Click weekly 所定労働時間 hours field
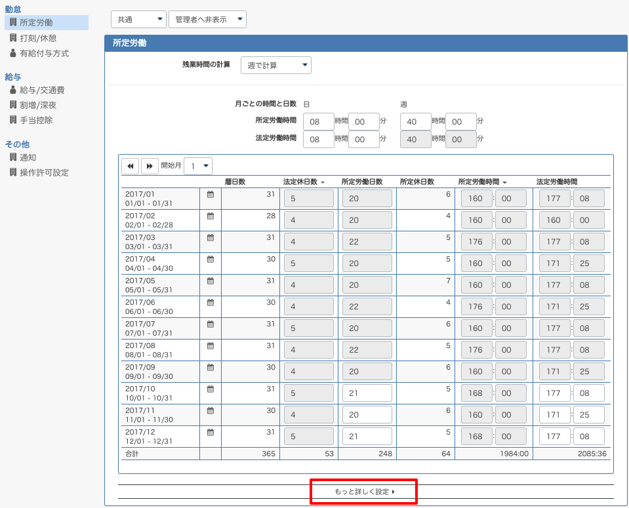 416,121
